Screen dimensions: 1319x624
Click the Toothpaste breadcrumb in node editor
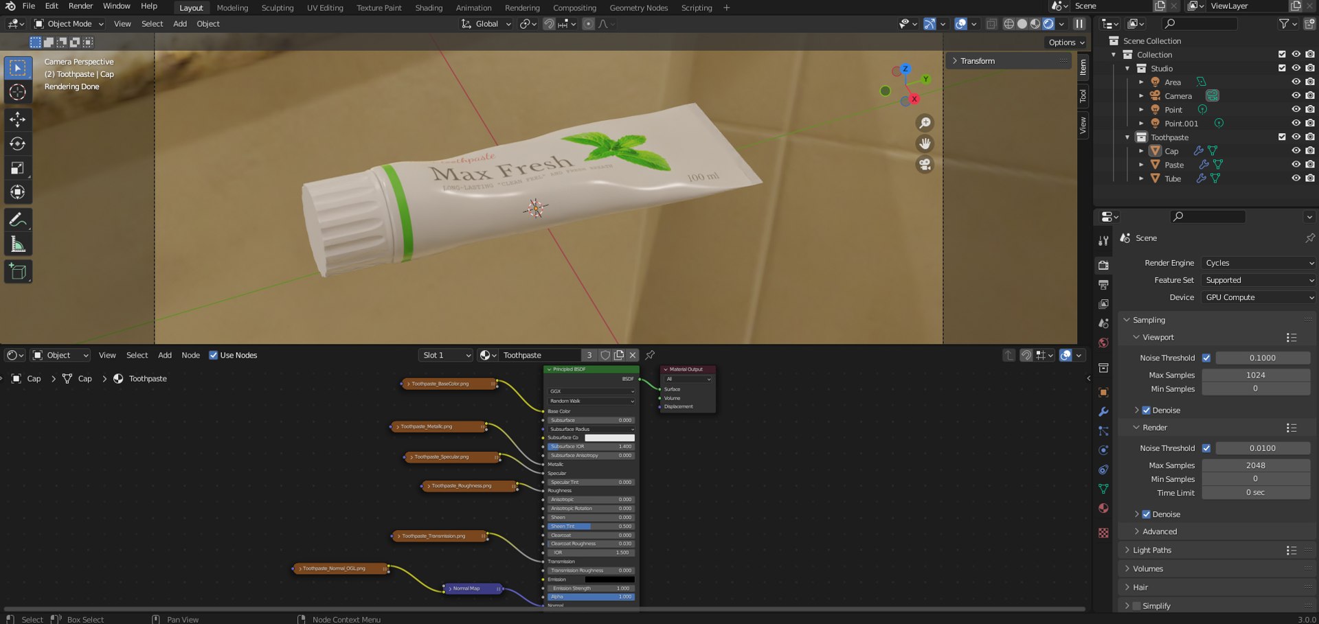point(148,378)
